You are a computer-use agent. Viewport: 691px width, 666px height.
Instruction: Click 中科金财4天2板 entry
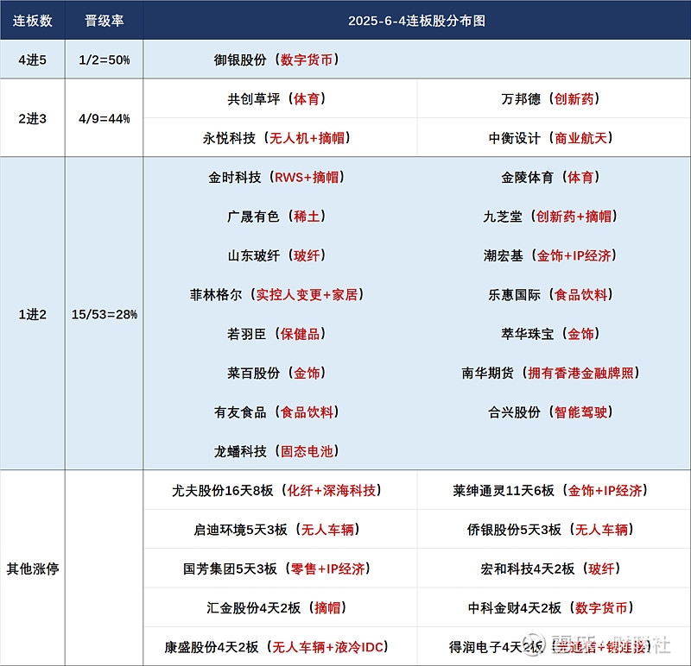(x=550, y=608)
